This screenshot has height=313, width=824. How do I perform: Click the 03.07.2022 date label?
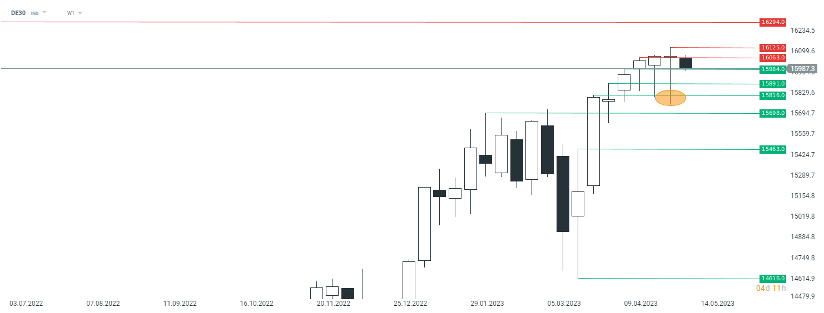click(26, 304)
